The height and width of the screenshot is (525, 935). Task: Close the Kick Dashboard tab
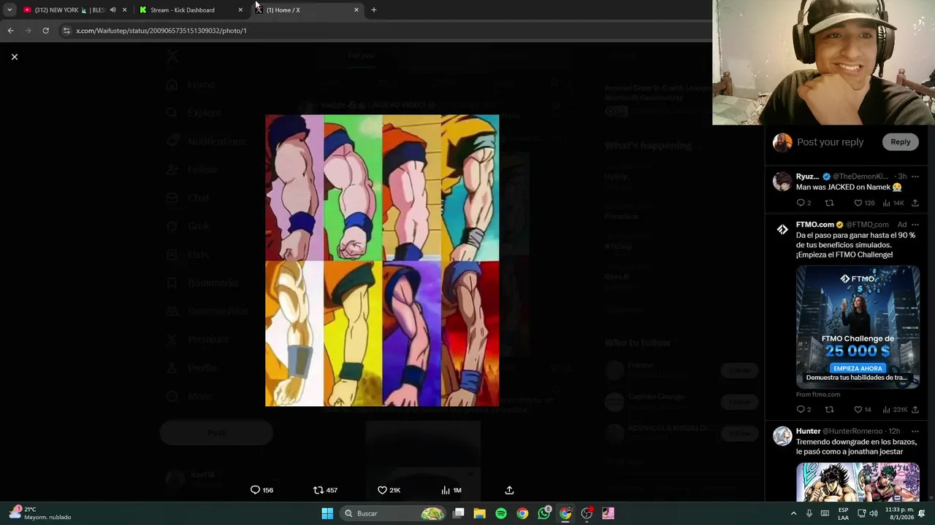(240, 10)
